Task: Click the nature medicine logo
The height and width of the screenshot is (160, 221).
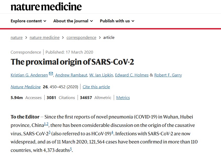Action: (x=46, y=7)
